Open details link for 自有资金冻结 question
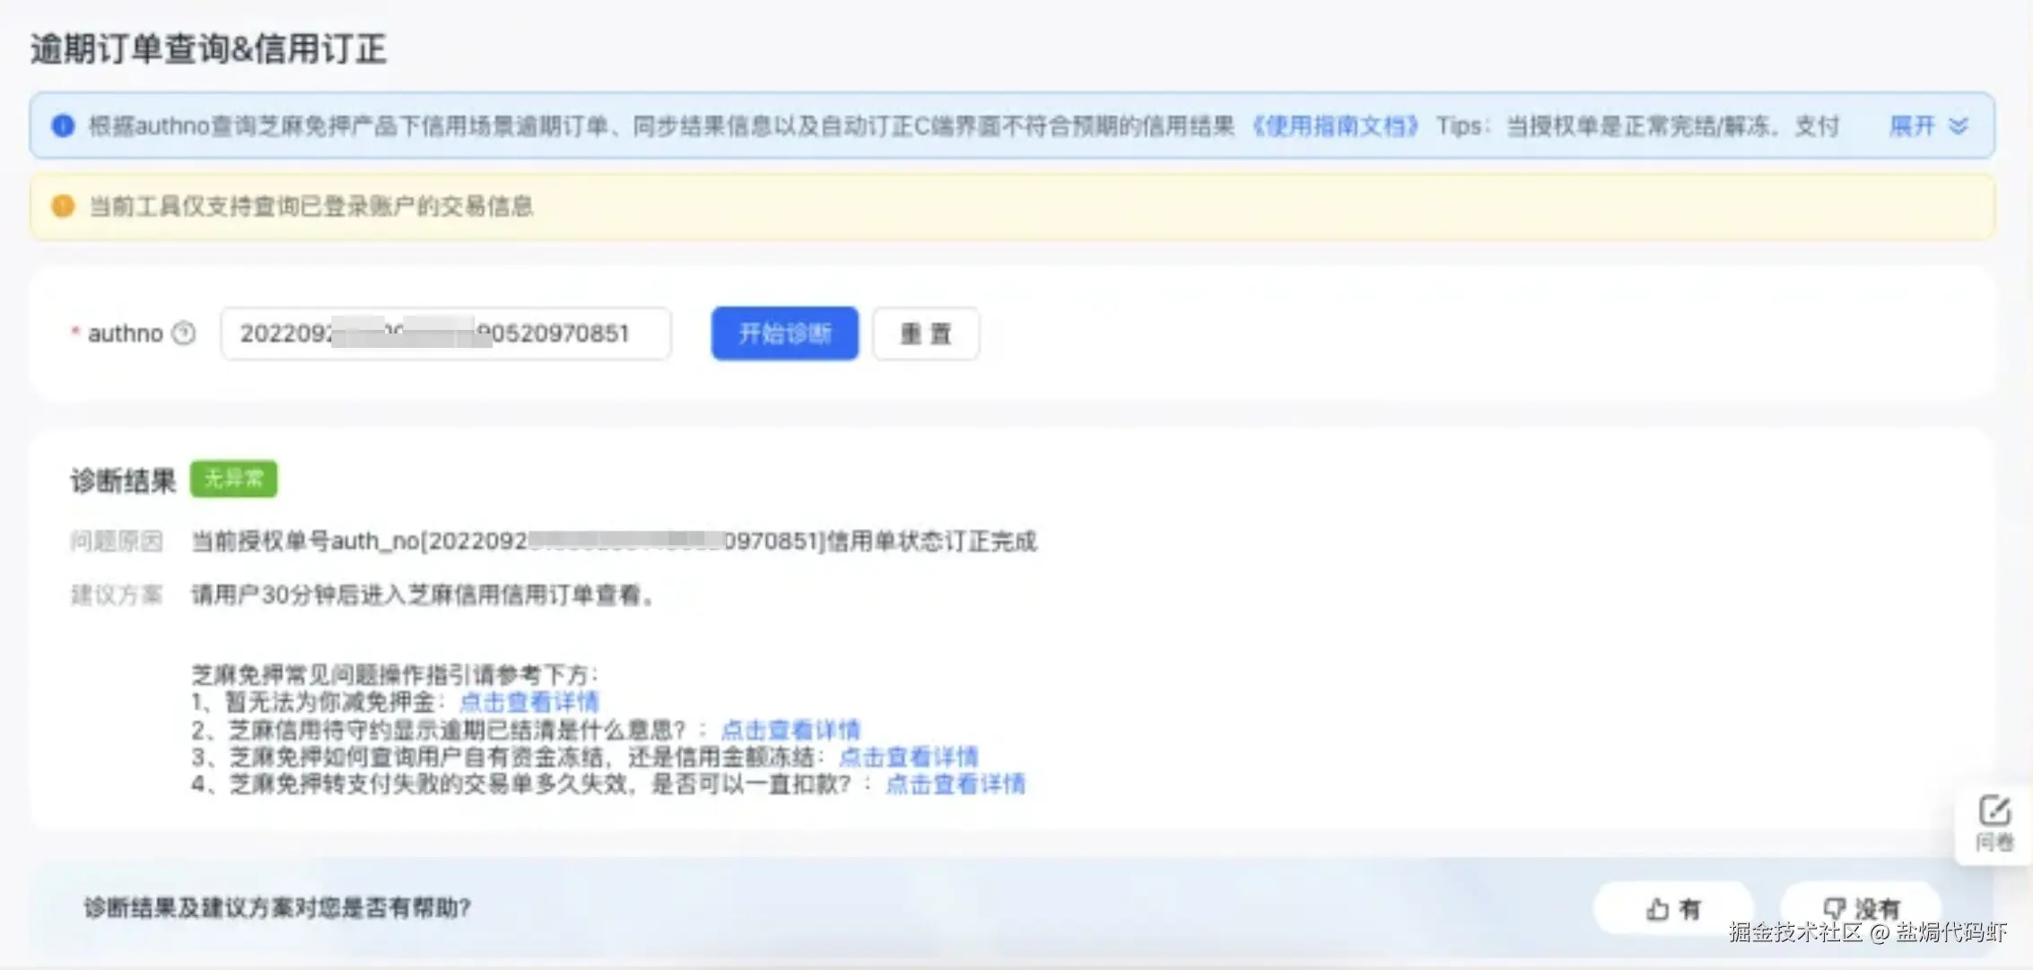 [x=908, y=757]
